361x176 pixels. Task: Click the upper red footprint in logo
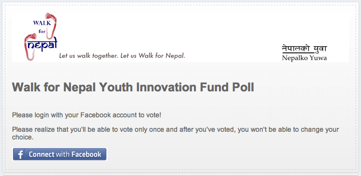[x=51, y=25]
